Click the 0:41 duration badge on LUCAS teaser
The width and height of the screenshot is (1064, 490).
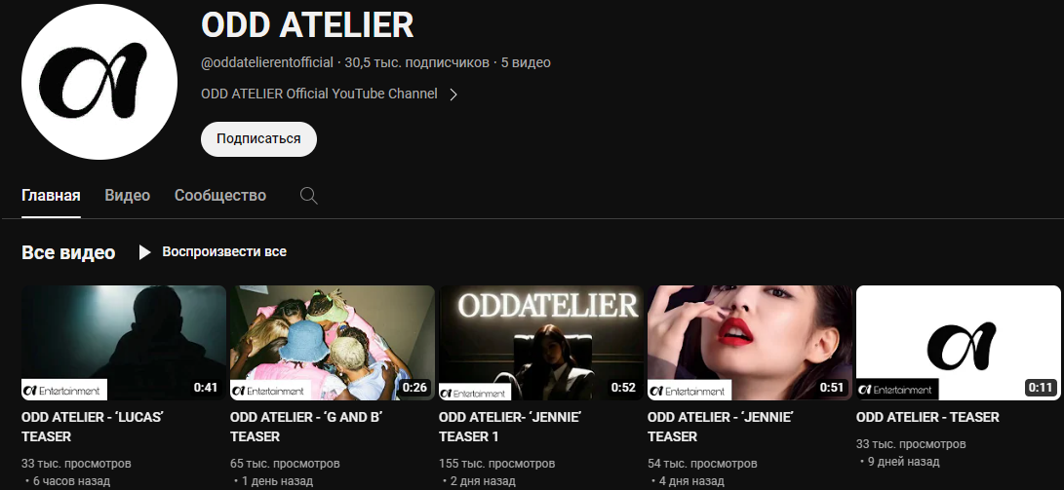coord(206,388)
